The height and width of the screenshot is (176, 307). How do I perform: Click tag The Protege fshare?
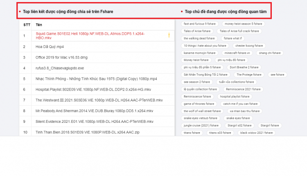(249, 75)
